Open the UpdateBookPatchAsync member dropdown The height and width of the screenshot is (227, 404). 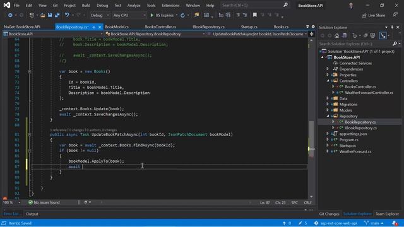coord(258,34)
